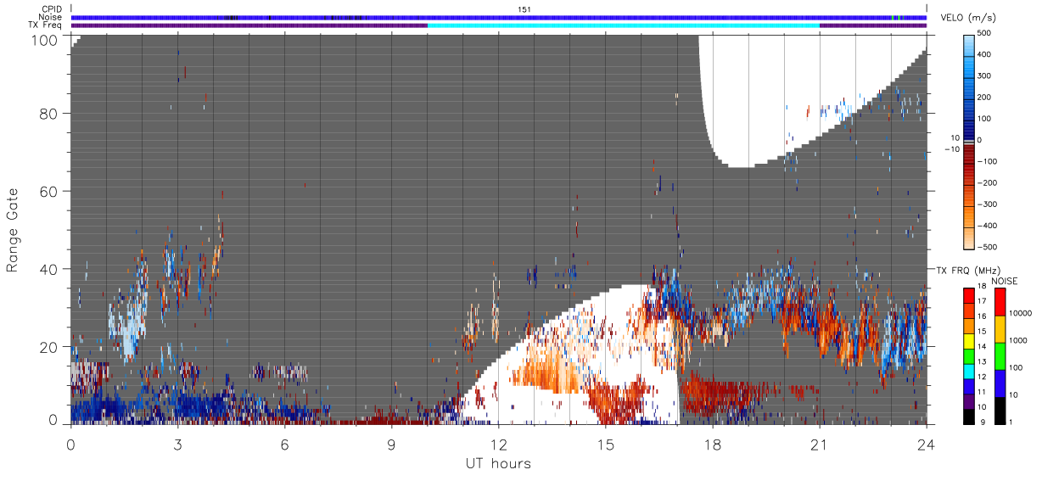
Task: Click the yellow 14–15 MHz frequency swatch
Action: (x=969, y=341)
